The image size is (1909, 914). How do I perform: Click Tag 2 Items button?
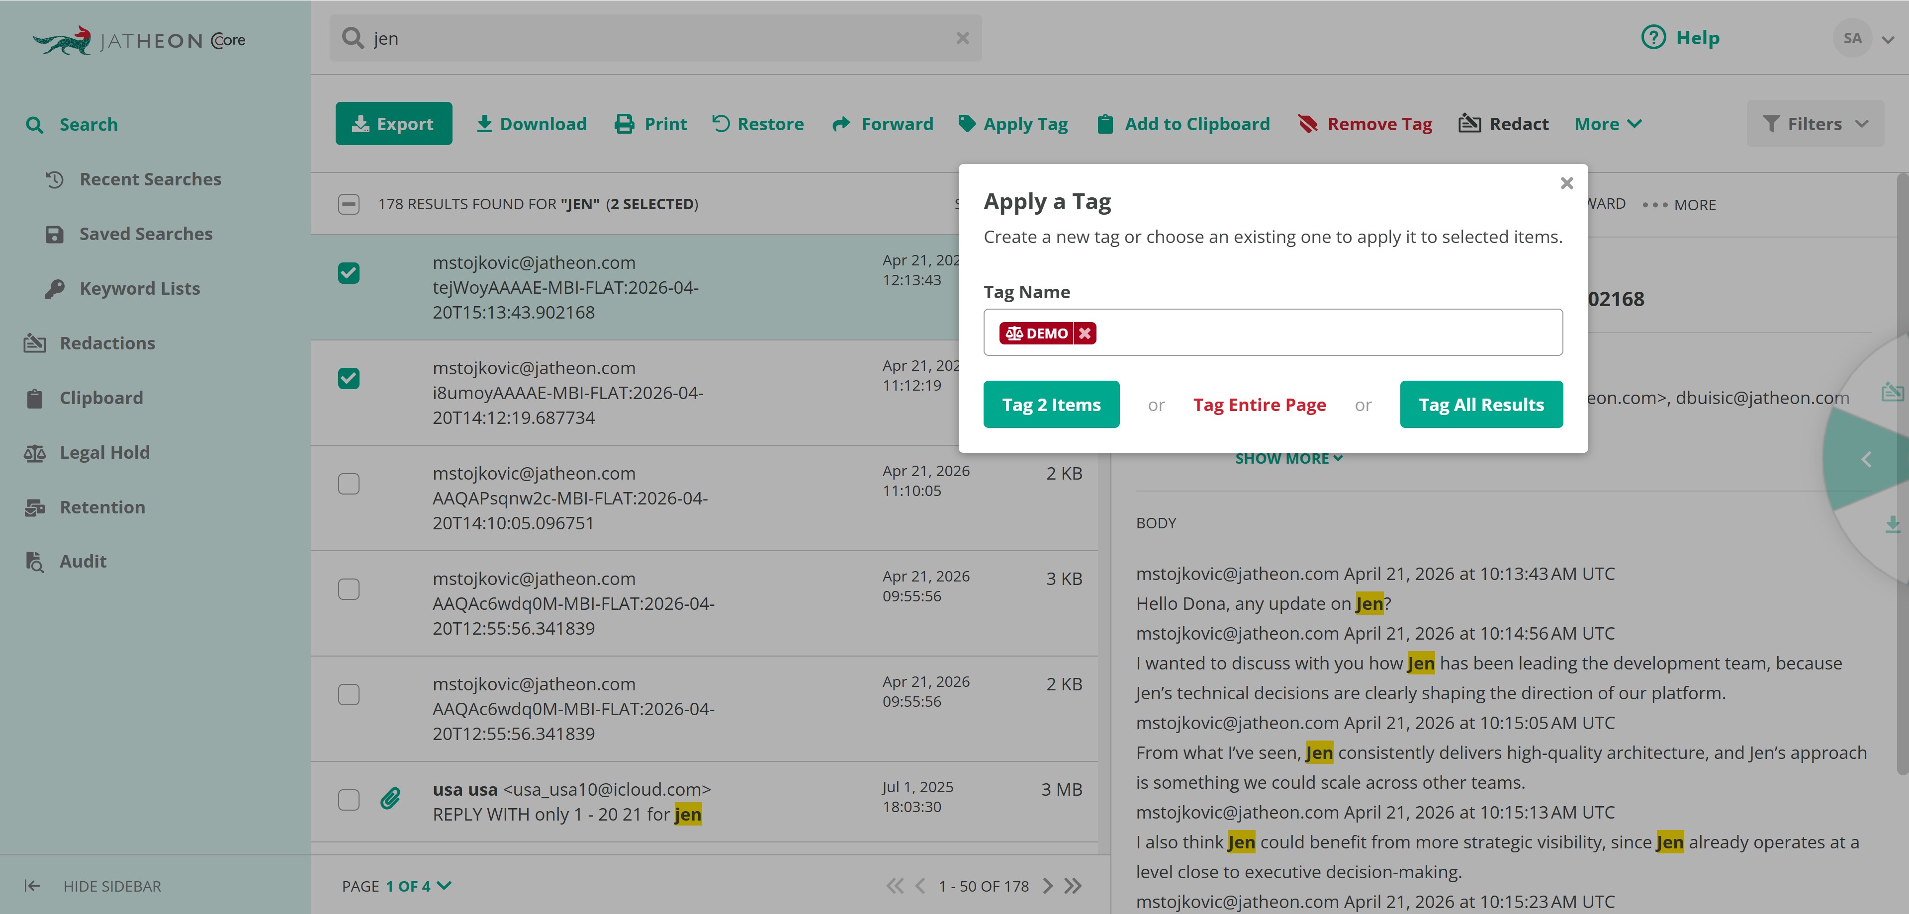(1051, 405)
